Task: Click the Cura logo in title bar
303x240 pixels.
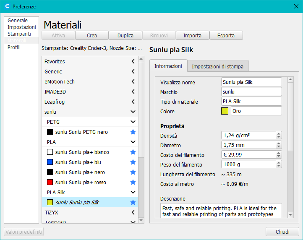Action: (6, 6)
